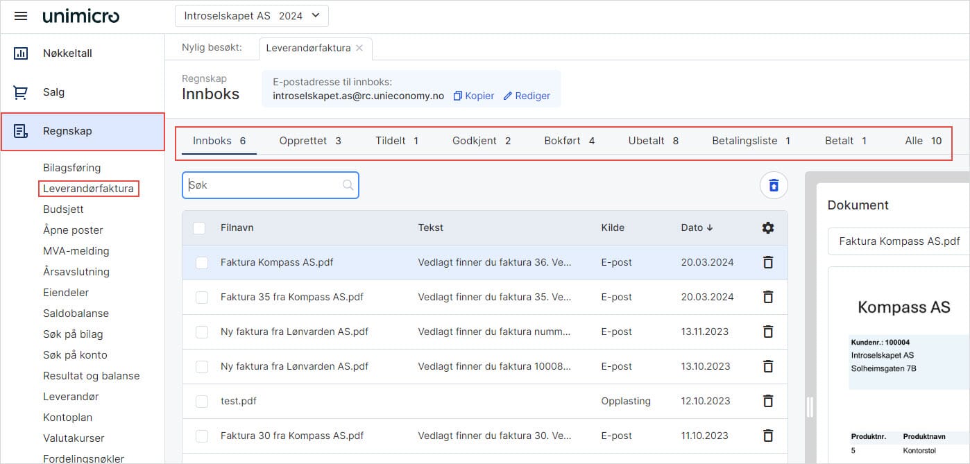970x464 pixels.
Task: Open the hamburger menu next to the Unimicro logo
Action: 20,15
